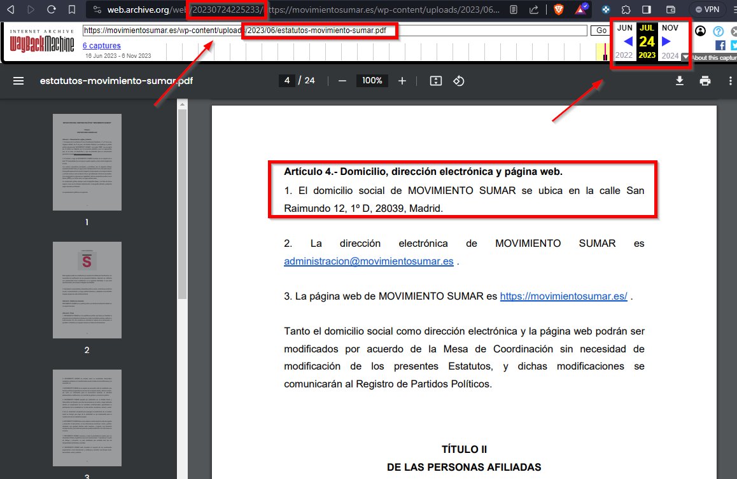Open the Wayback user account icon
This screenshot has height=479, width=737.
pyautogui.click(x=700, y=31)
